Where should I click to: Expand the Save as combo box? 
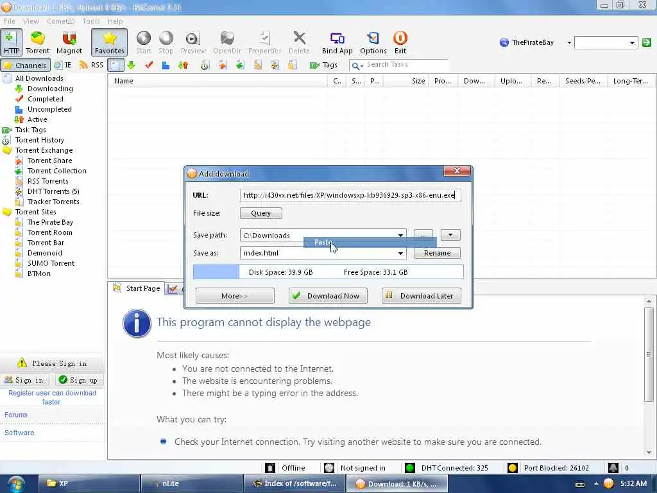point(400,253)
